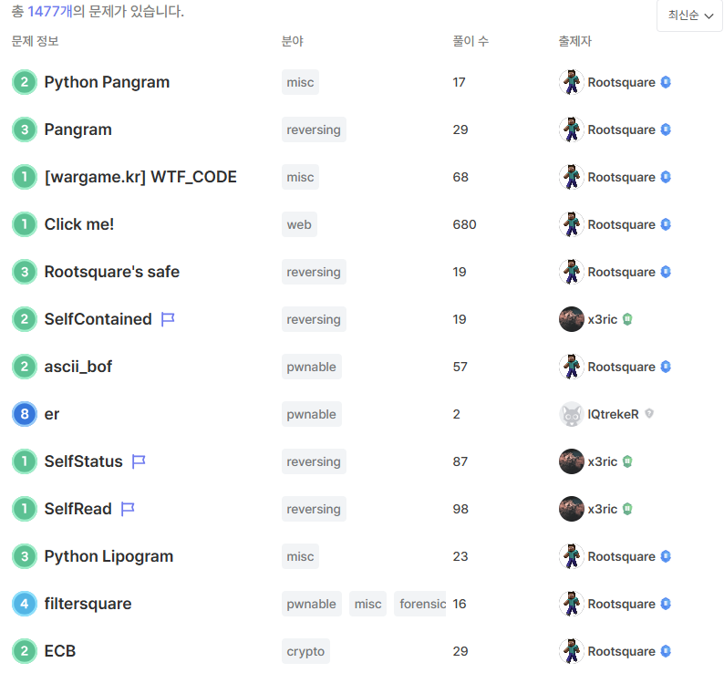
Task: Click the flag icon beside SelfRead
Action: pos(128,509)
